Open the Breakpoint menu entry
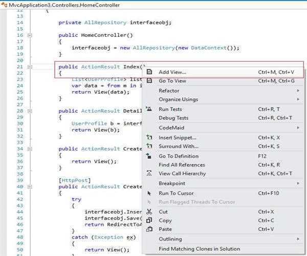This screenshot has width=307, height=256. coord(223,183)
